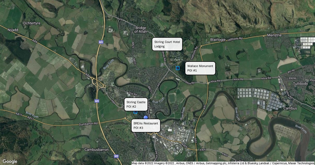Click the blue square marker beside Wallace Monument
The height and width of the screenshot is (165, 315).
click(x=178, y=68)
